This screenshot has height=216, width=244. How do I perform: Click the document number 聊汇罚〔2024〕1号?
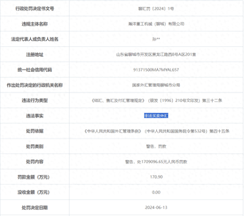point(156,8)
